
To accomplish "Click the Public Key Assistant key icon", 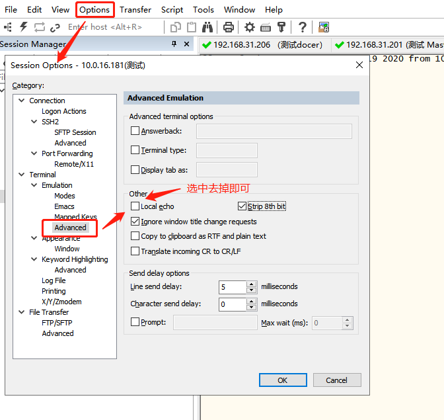I will (281, 27).
